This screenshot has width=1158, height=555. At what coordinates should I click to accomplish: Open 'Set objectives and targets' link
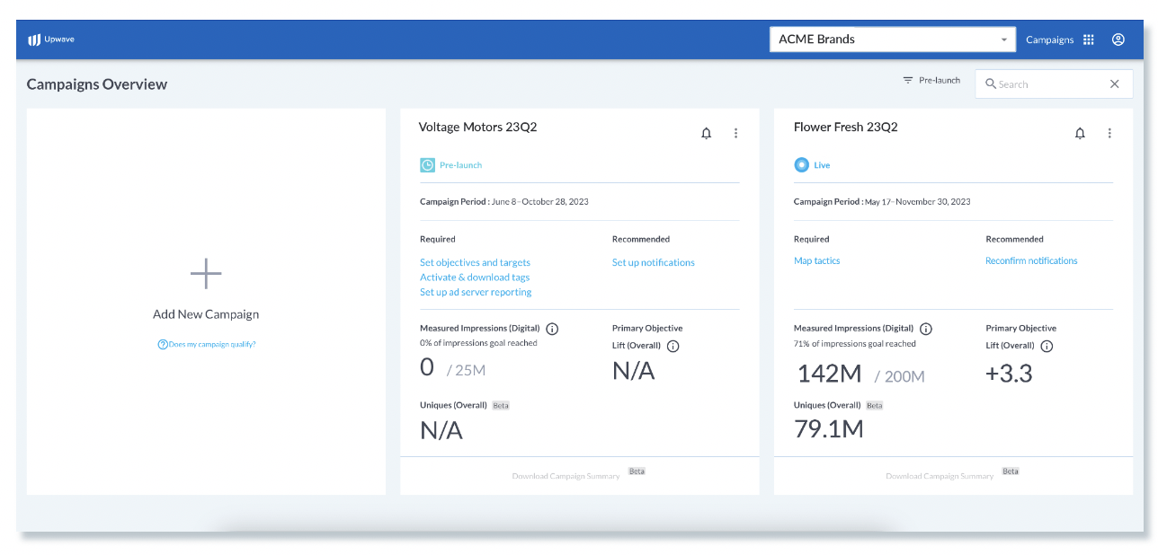[475, 263]
